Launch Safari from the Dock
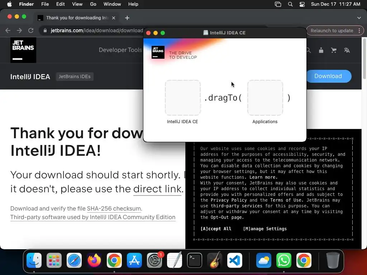This screenshot has height=275, width=367. [74, 260]
